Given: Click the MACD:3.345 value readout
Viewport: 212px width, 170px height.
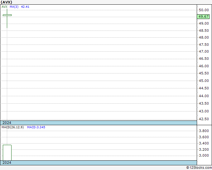Looking at the screenshot, I should click(36, 127).
